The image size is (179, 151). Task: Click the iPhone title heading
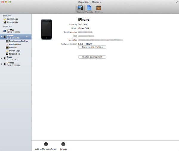point(84,19)
